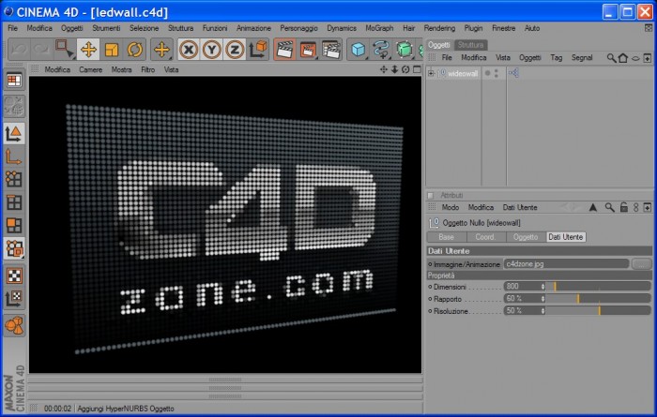Switch to Points mode

14,179
